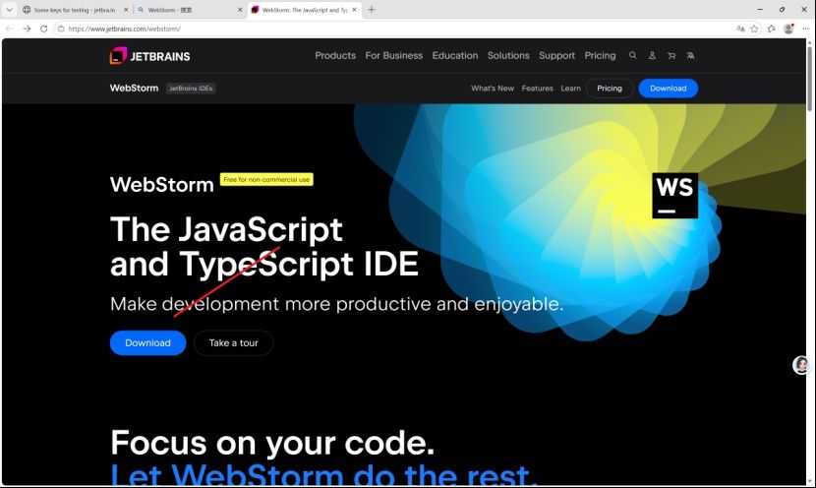Image resolution: width=816 pixels, height=488 pixels.
Task: Click the JetBrains IDEs tag
Action: coord(191,88)
